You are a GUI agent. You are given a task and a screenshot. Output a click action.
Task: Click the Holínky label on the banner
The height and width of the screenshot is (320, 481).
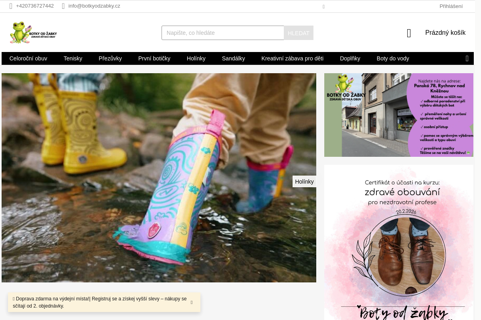(x=304, y=182)
